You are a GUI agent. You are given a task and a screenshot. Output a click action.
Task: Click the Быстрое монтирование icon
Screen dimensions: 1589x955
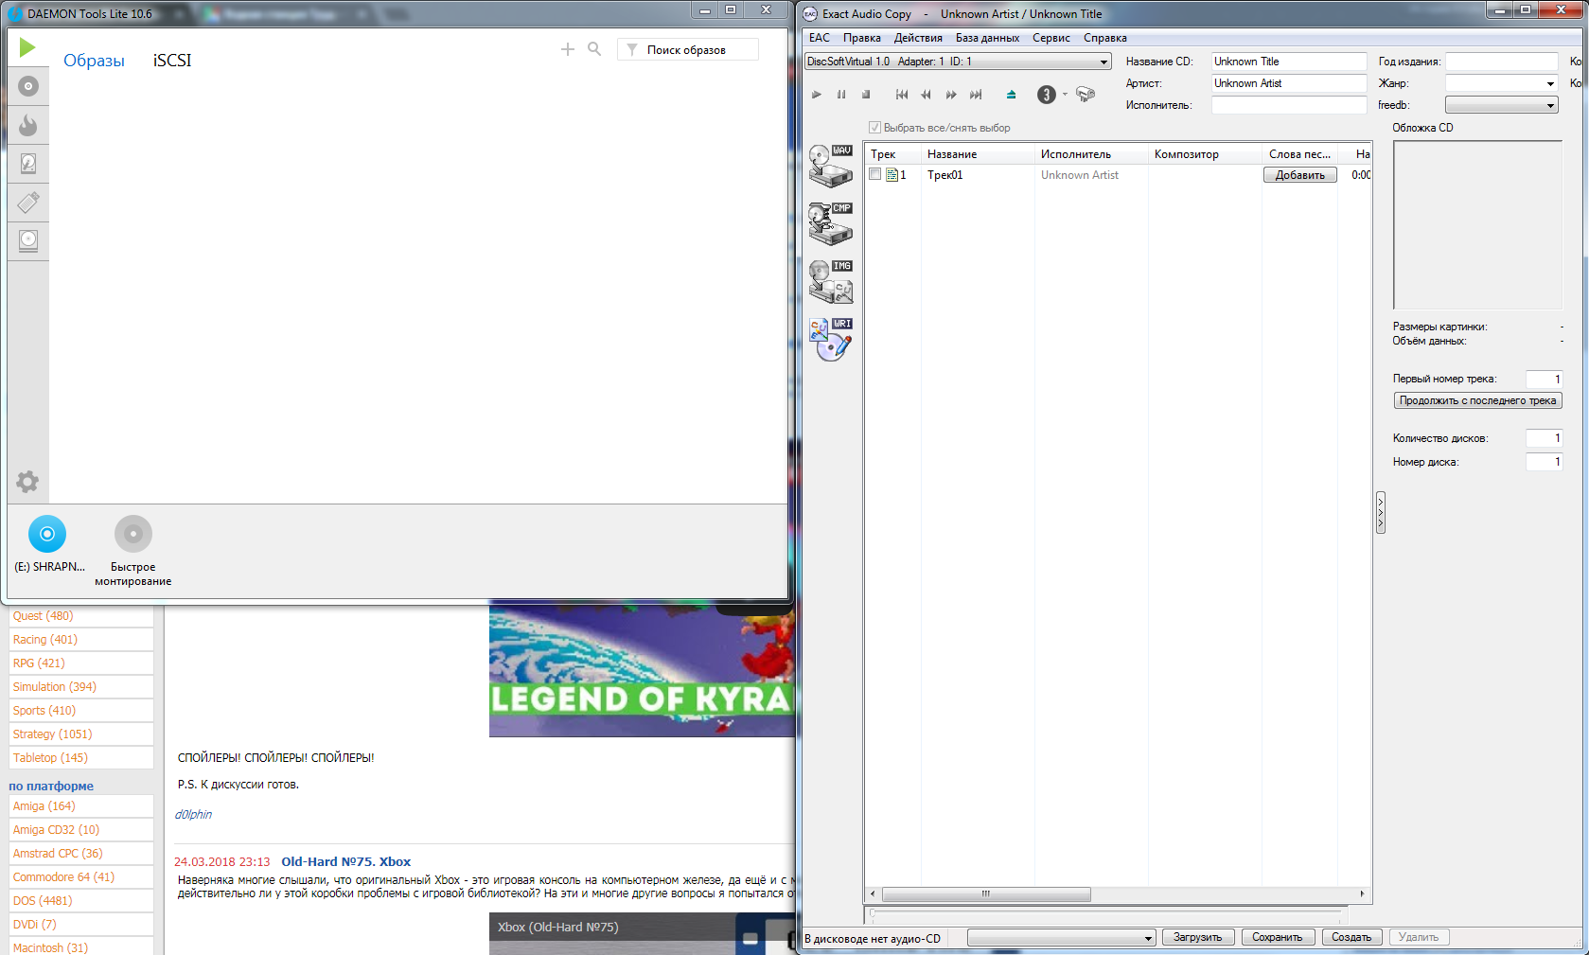click(132, 533)
